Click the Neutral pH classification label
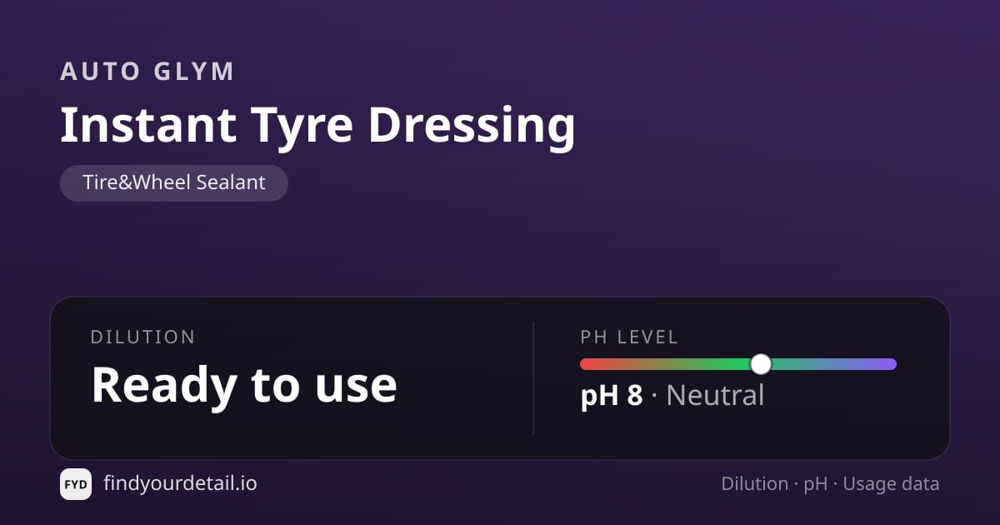This screenshot has width=1000, height=525. 715,395
